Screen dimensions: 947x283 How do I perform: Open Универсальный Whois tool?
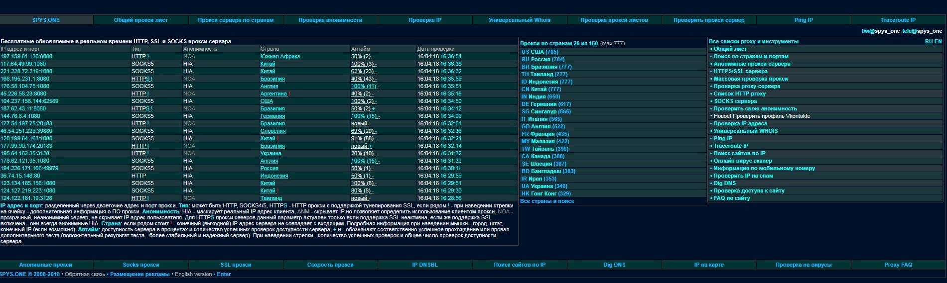click(x=519, y=20)
